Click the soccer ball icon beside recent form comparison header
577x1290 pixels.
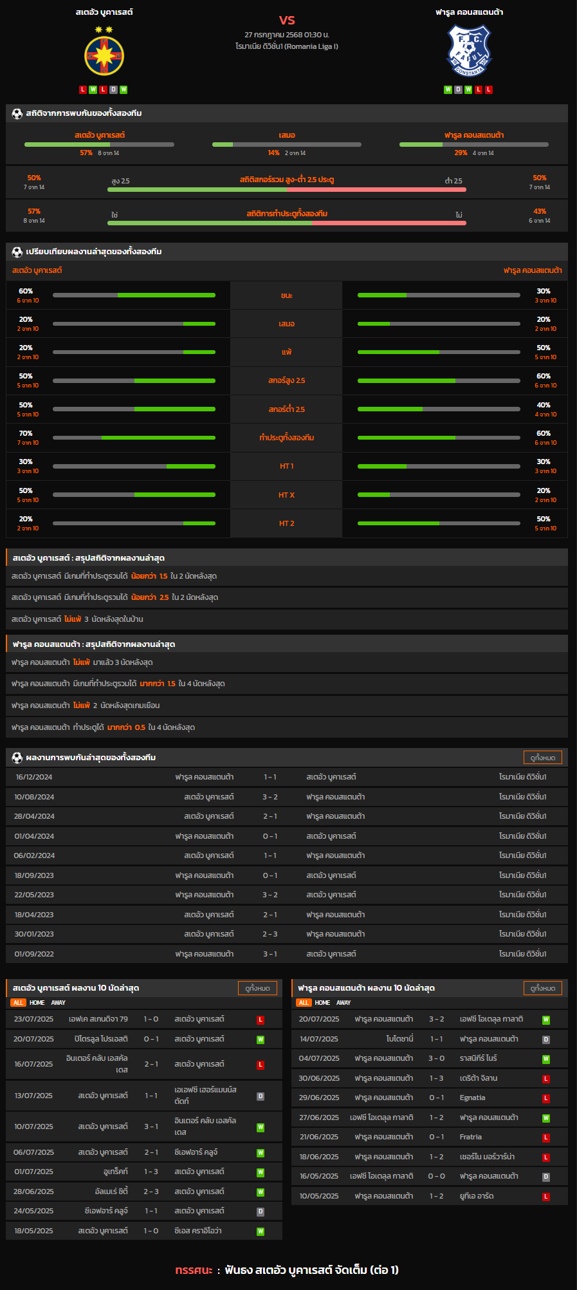[17, 252]
